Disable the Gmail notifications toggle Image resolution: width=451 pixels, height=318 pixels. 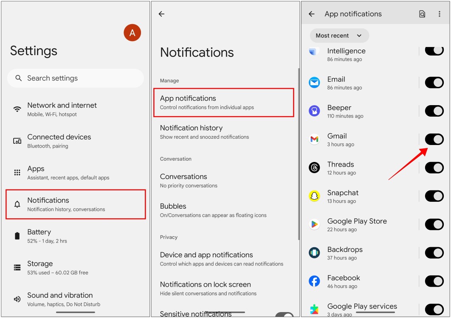(x=434, y=139)
